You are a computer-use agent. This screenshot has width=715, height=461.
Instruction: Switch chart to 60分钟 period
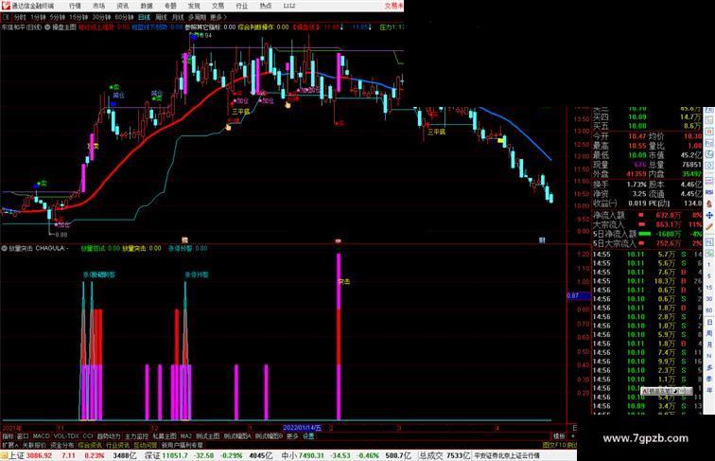click(124, 17)
